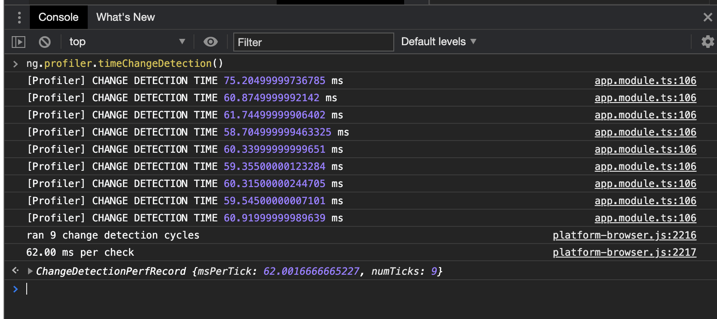
Task: Click the ng.profiler.timeChangeDetection() command text
Action: 125,63
